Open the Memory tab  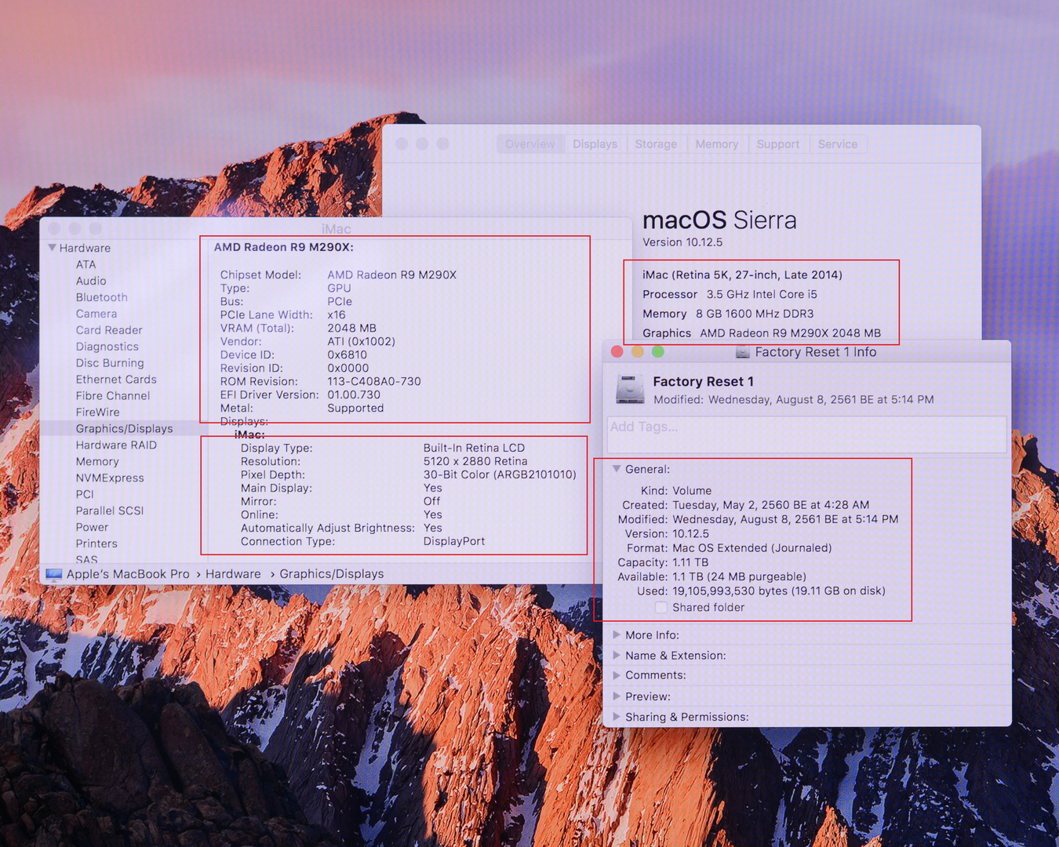(x=717, y=144)
